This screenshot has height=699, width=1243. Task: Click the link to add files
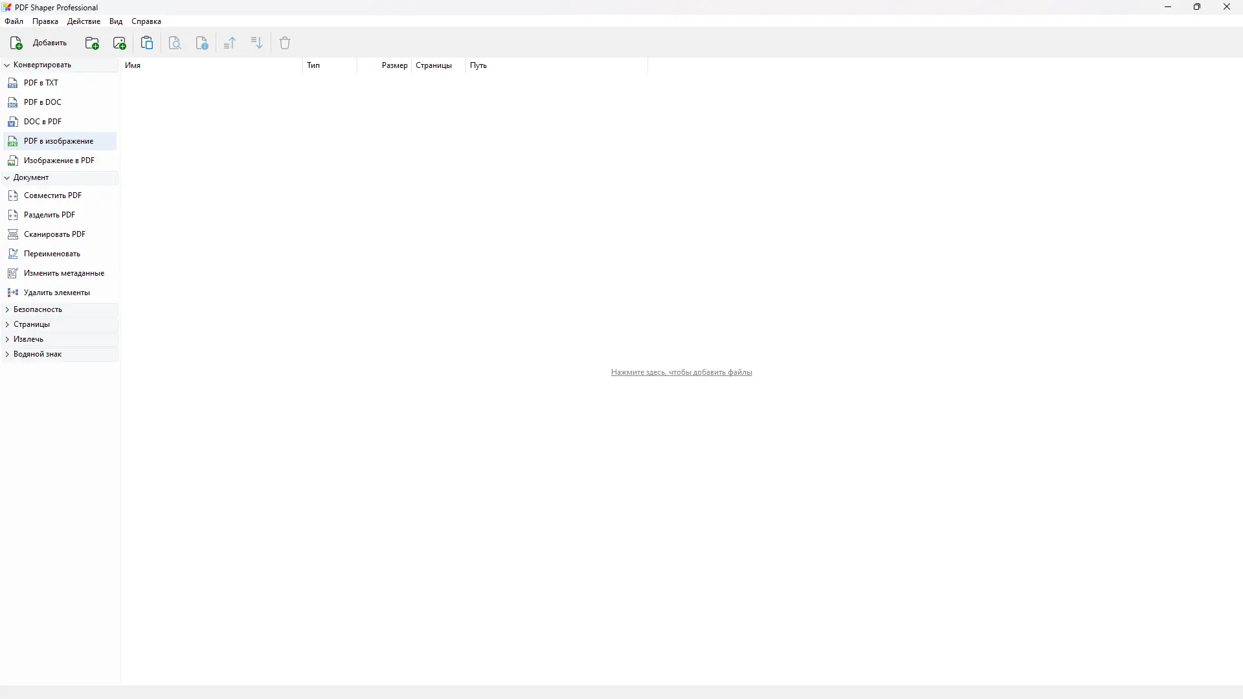[x=681, y=372]
